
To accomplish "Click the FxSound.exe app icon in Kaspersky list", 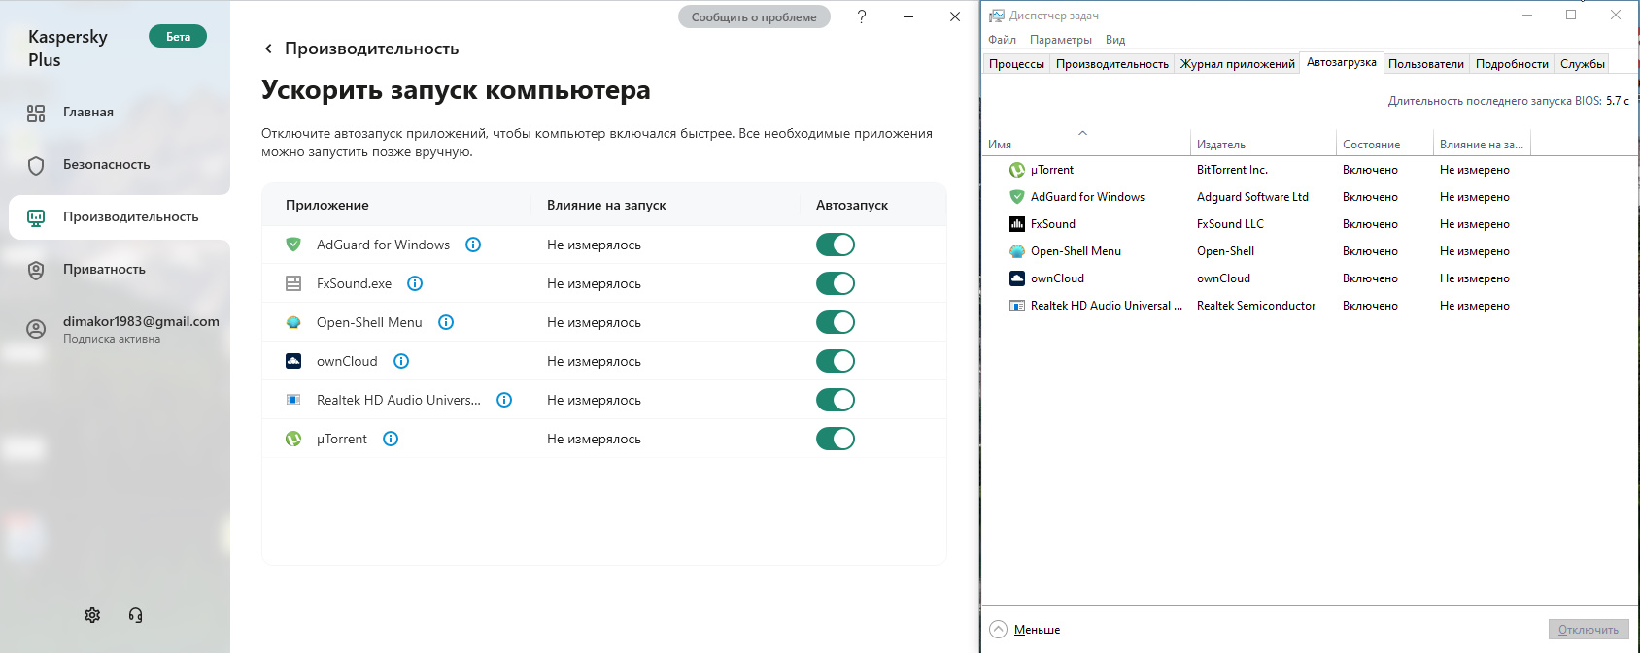I will pyautogui.click(x=293, y=283).
